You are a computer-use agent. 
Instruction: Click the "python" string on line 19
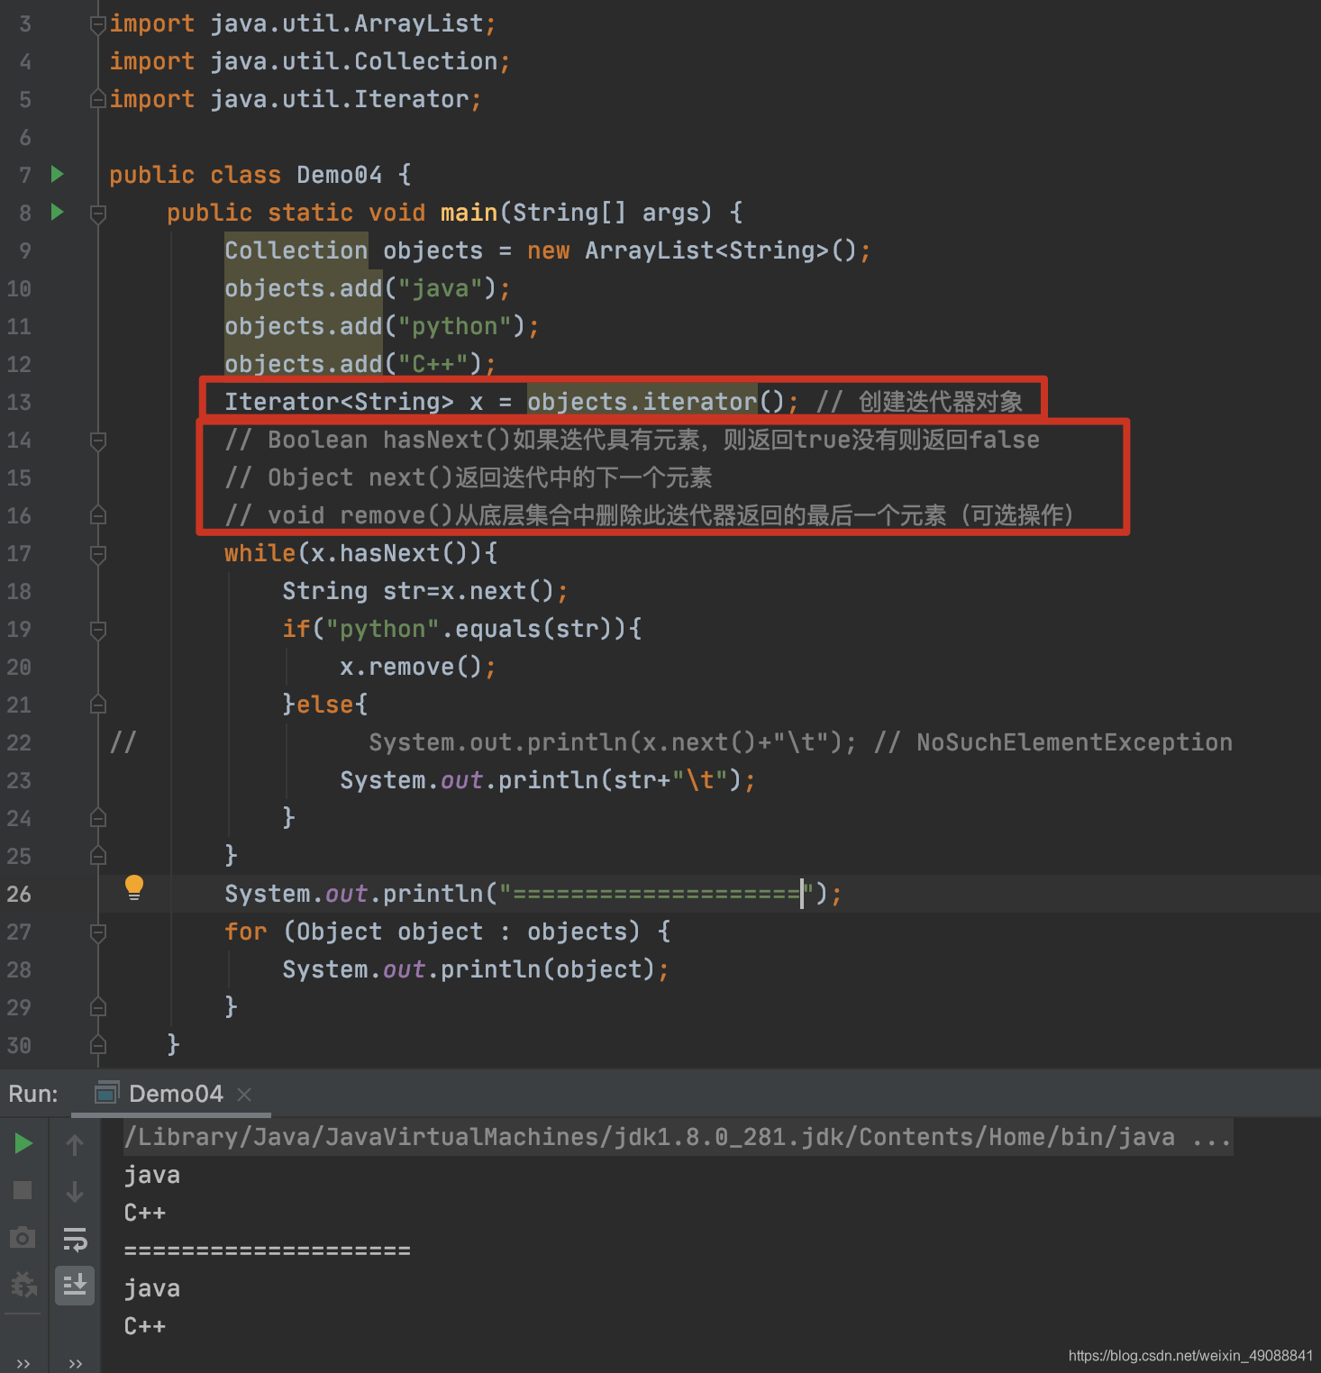383,629
